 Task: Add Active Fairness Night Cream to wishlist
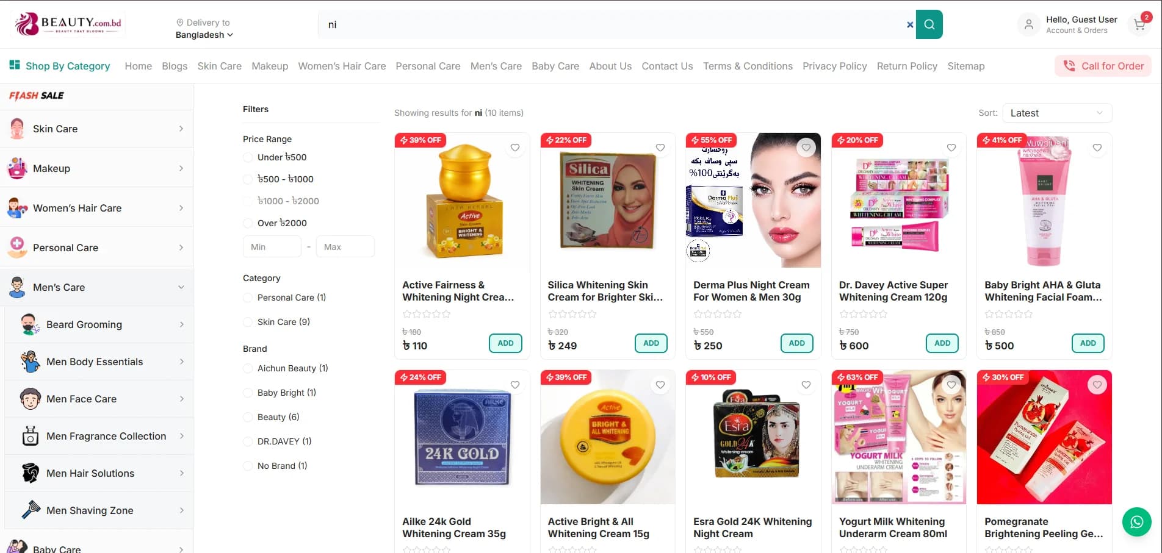(515, 148)
